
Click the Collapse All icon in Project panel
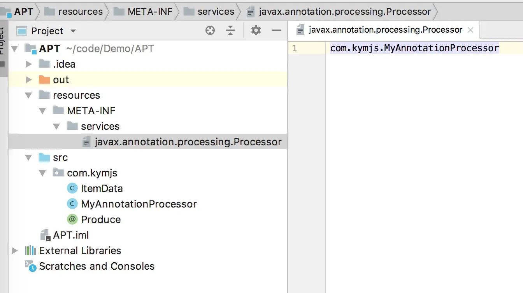point(231,31)
